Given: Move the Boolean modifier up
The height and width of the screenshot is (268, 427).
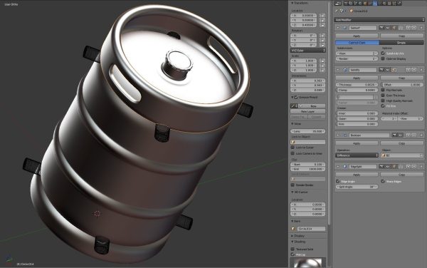Looking at the screenshot, I should [408, 135].
